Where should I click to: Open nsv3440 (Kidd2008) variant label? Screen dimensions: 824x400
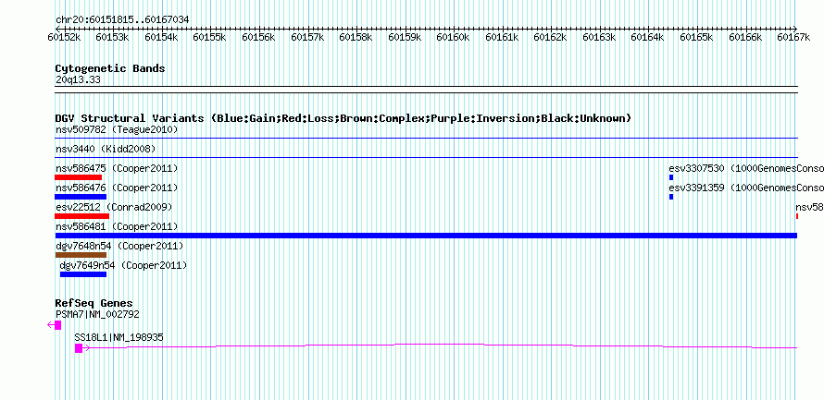pyautogui.click(x=106, y=149)
